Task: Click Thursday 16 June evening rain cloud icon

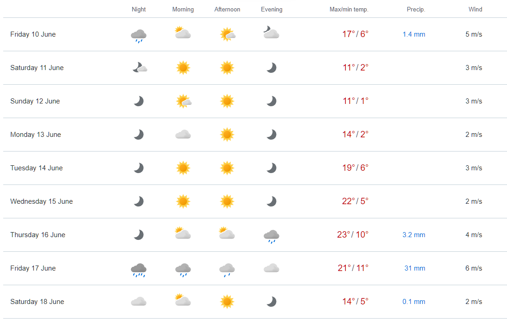Action: click(271, 236)
